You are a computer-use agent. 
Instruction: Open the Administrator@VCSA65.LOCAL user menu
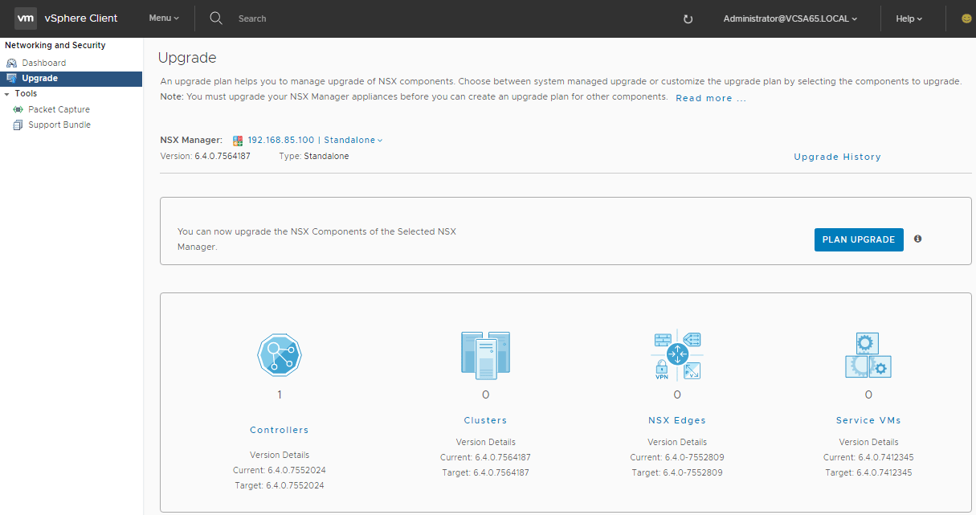(x=790, y=18)
